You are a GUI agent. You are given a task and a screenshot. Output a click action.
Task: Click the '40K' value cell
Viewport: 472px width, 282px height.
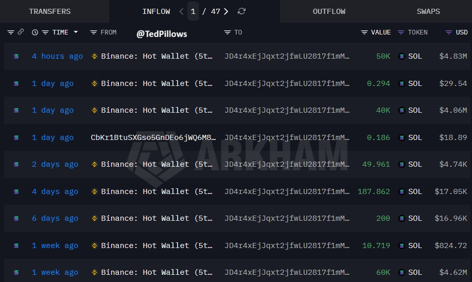[383, 110]
